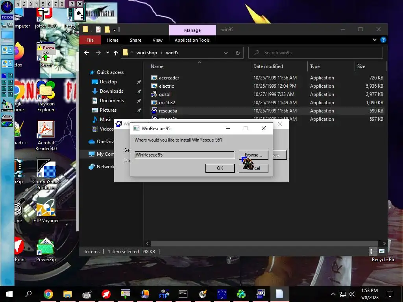Select the Manage contextual tab
The height and width of the screenshot is (302, 403).
point(192,30)
